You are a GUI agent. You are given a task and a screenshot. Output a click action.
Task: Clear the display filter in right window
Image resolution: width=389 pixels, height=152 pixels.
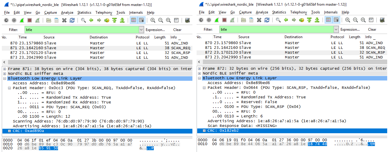(x=372, y=30)
